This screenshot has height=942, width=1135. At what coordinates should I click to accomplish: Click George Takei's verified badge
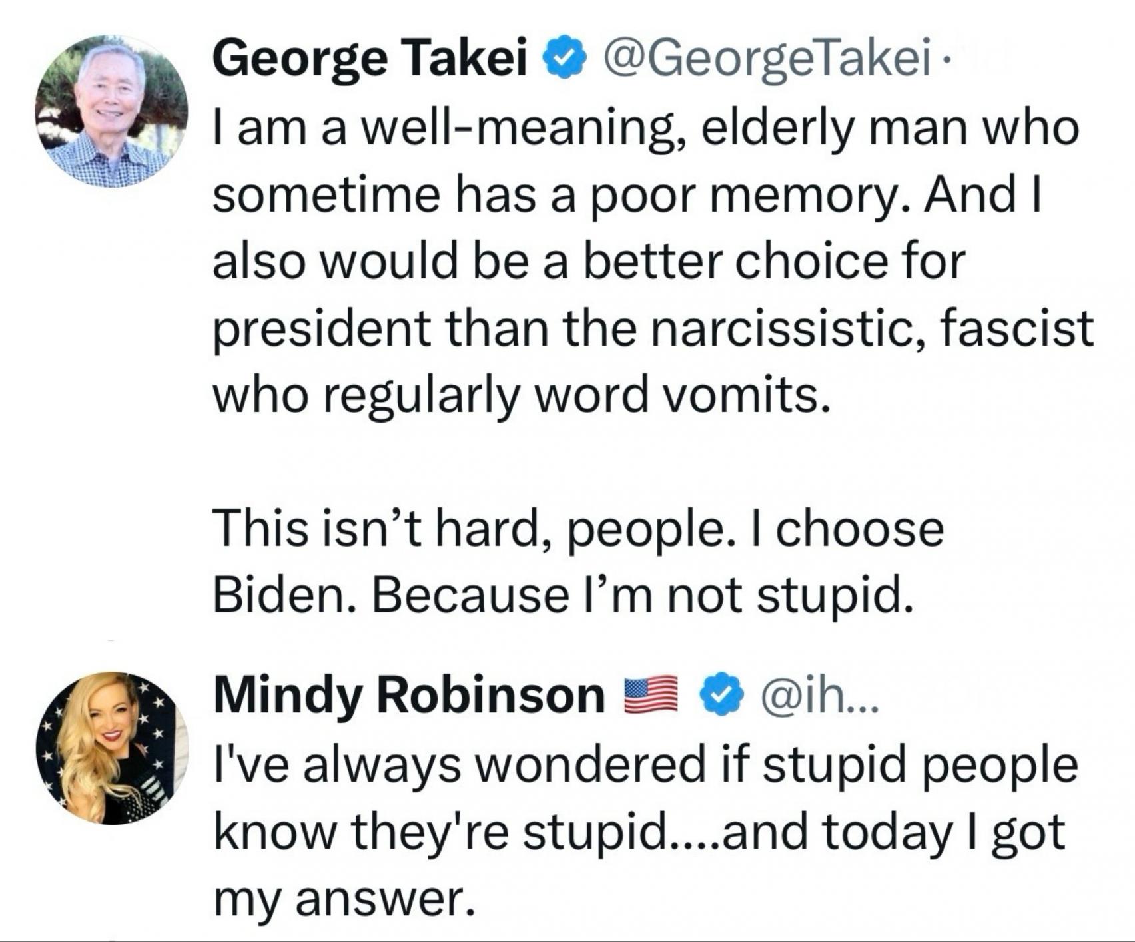point(565,61)
